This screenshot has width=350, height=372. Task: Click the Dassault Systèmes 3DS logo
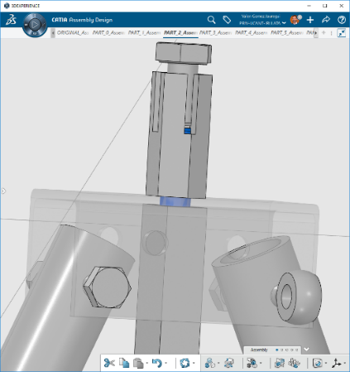pos(12,20)
